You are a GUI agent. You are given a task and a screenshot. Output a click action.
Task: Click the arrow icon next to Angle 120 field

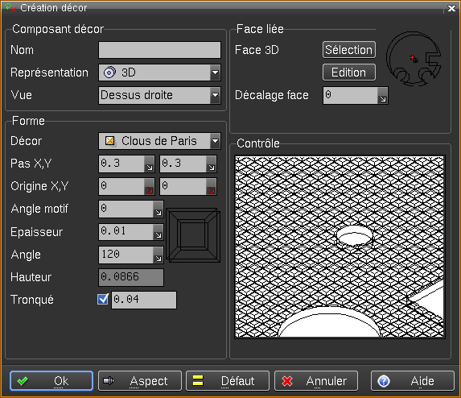point(158,255)
